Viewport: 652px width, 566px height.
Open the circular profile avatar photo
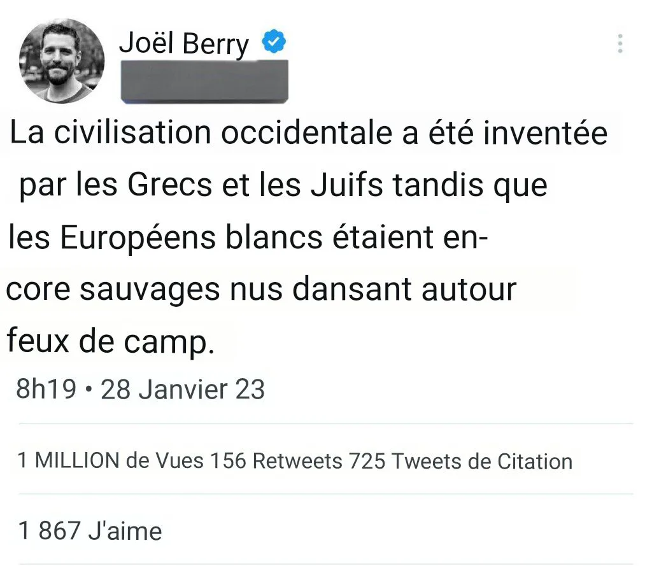coord(62,60)
